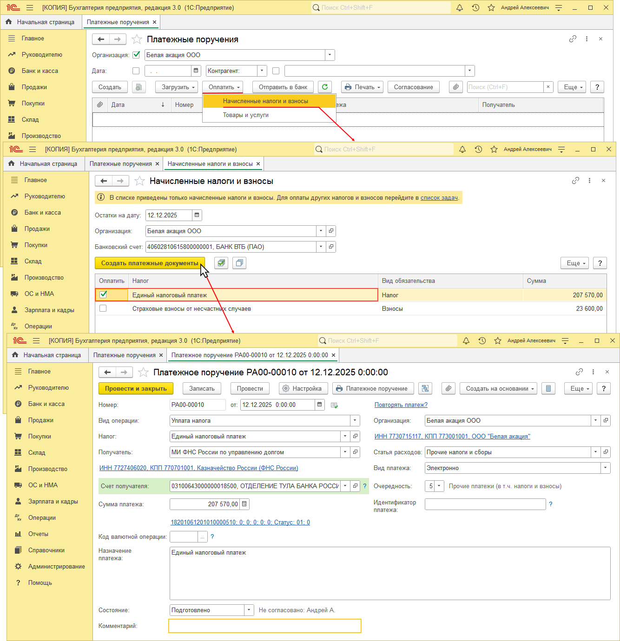Tick the Дата filter checkbox
Screen dimensions: 620x641
[x=136, y=71]
